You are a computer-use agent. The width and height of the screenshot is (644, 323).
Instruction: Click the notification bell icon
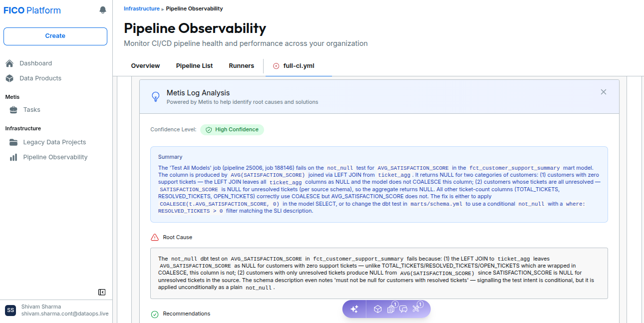103,10
